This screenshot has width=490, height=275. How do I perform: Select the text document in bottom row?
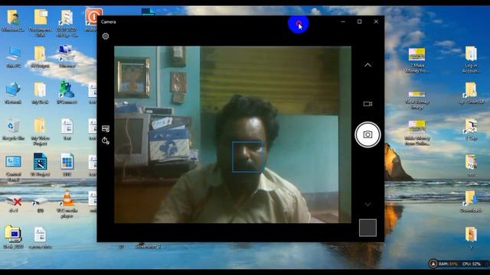click(x=40, y=238)
